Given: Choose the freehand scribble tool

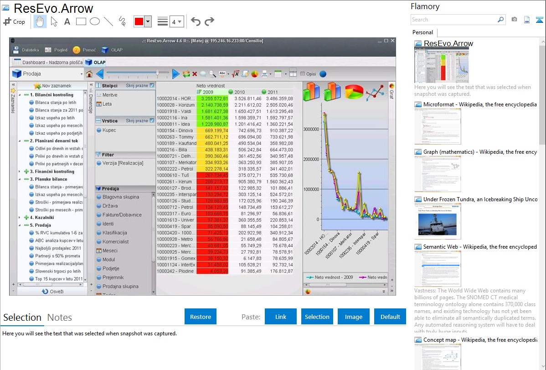Looking at the screenshot, I should 122,21.
